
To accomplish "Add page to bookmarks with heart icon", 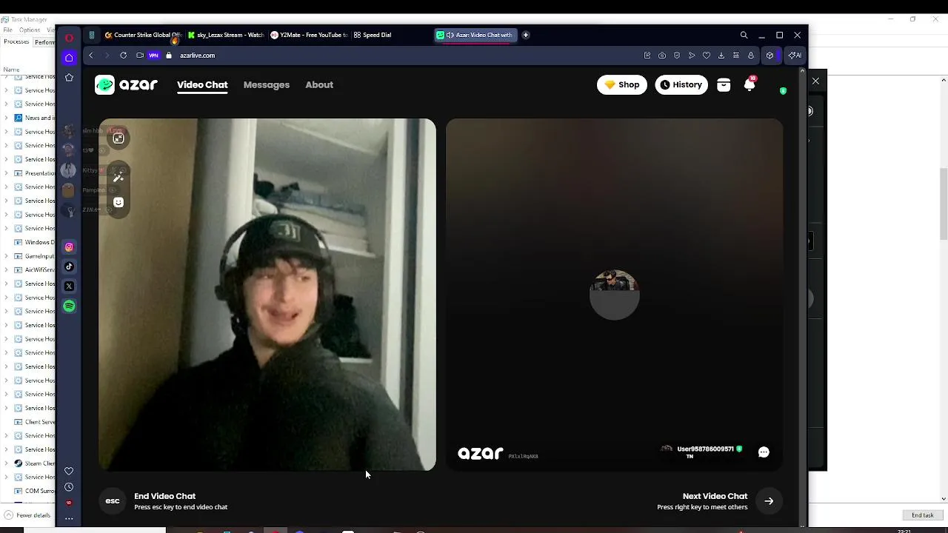I will point(707,56).
